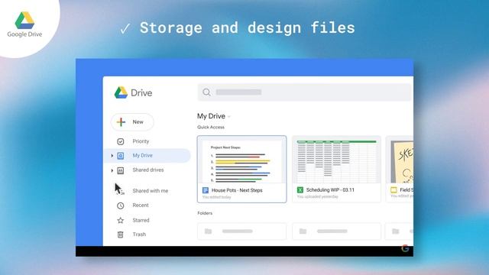Click the Excel icon beside Scheduling WIP
This screenshot has height=275, width=489.
[300, 190]
